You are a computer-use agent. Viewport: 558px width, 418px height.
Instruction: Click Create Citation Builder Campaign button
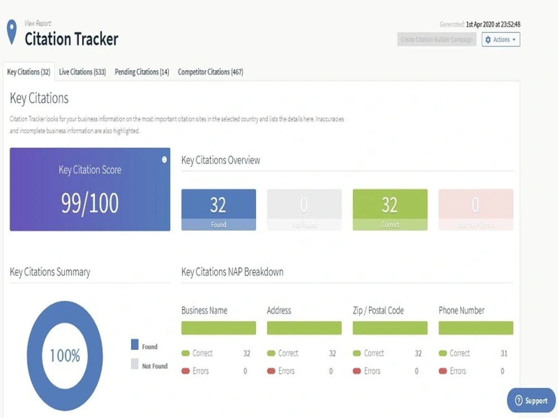coord(437,40)
